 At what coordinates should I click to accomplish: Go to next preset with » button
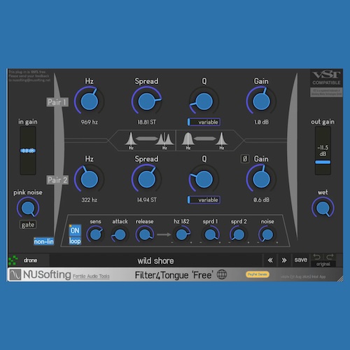tap(284, 260)
